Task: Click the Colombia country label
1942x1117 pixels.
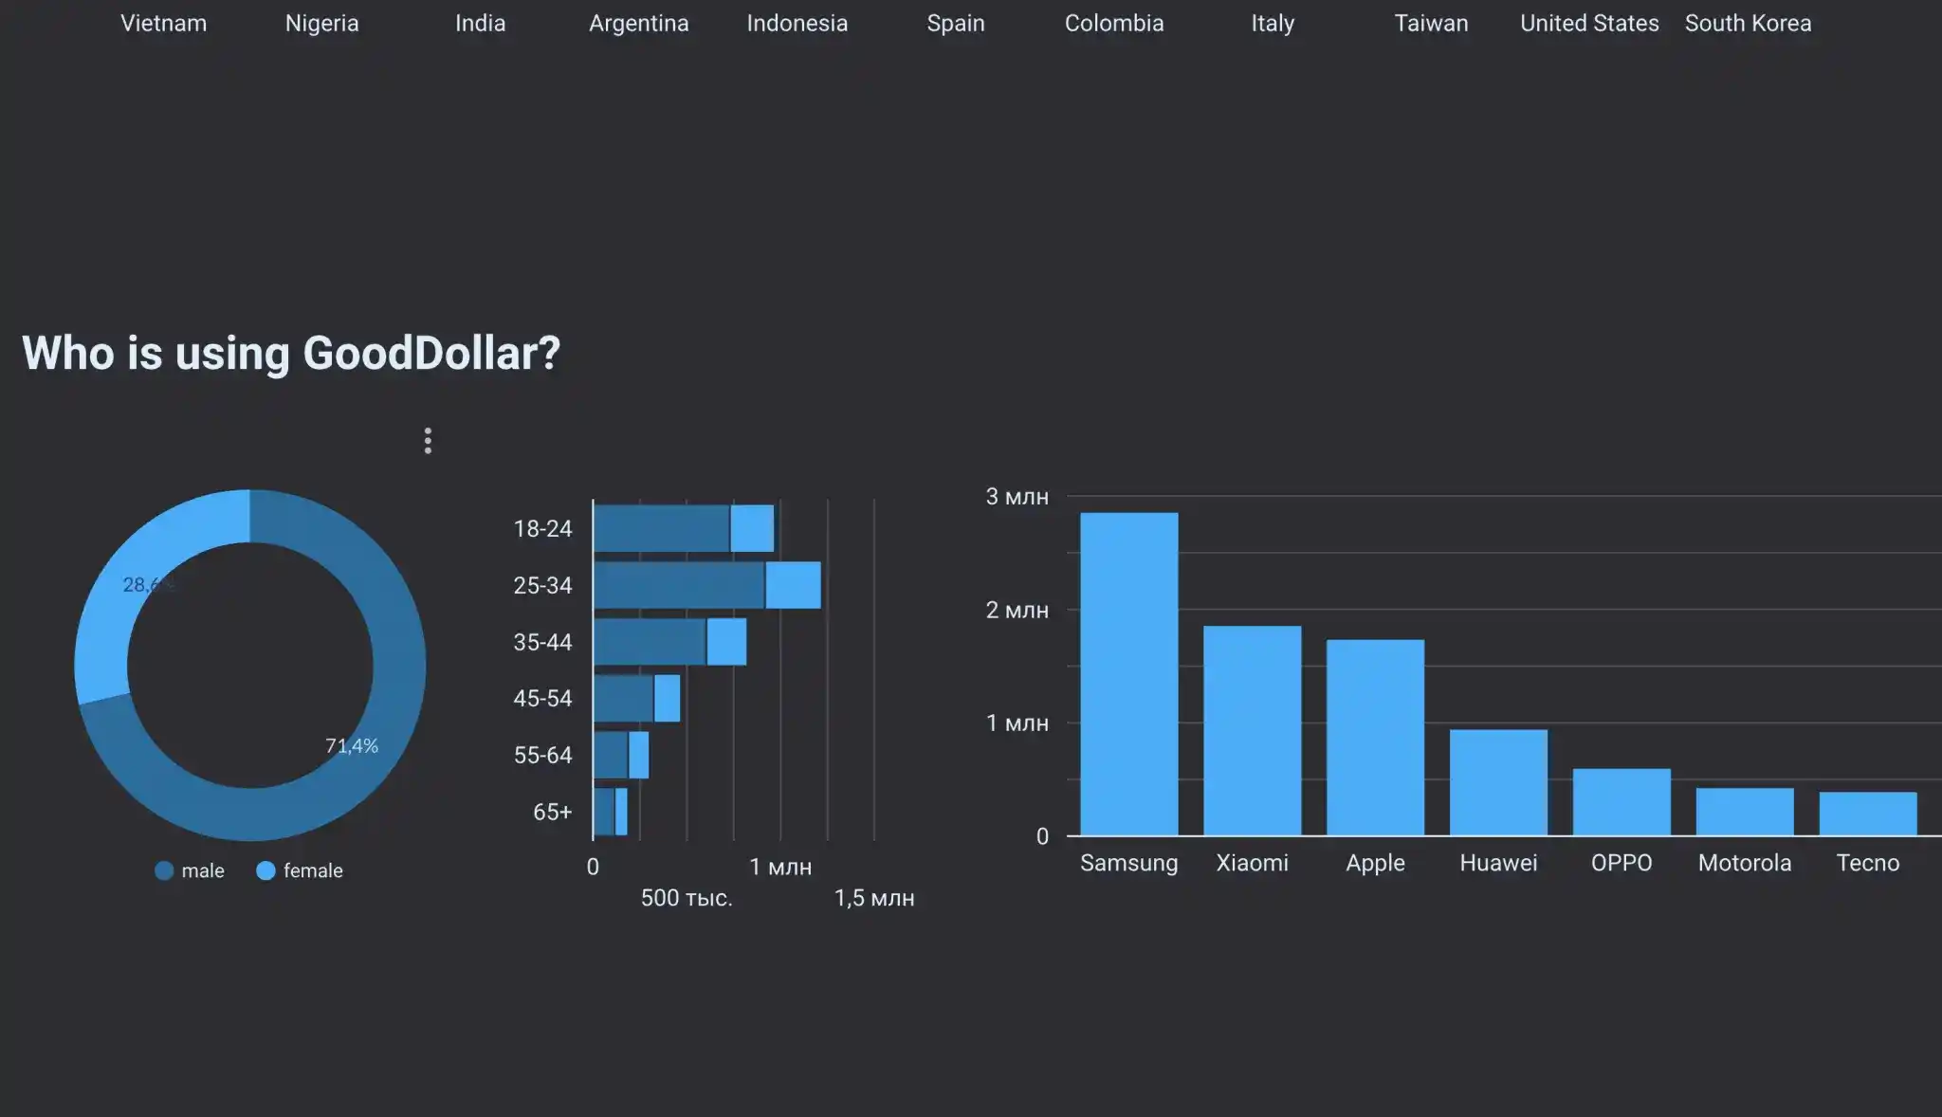Action: click(1114, 23)
